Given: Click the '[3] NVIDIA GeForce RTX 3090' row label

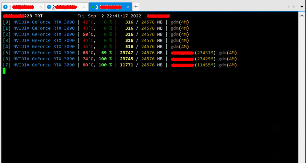Looking at the screenshot, I should pos(39,40).
